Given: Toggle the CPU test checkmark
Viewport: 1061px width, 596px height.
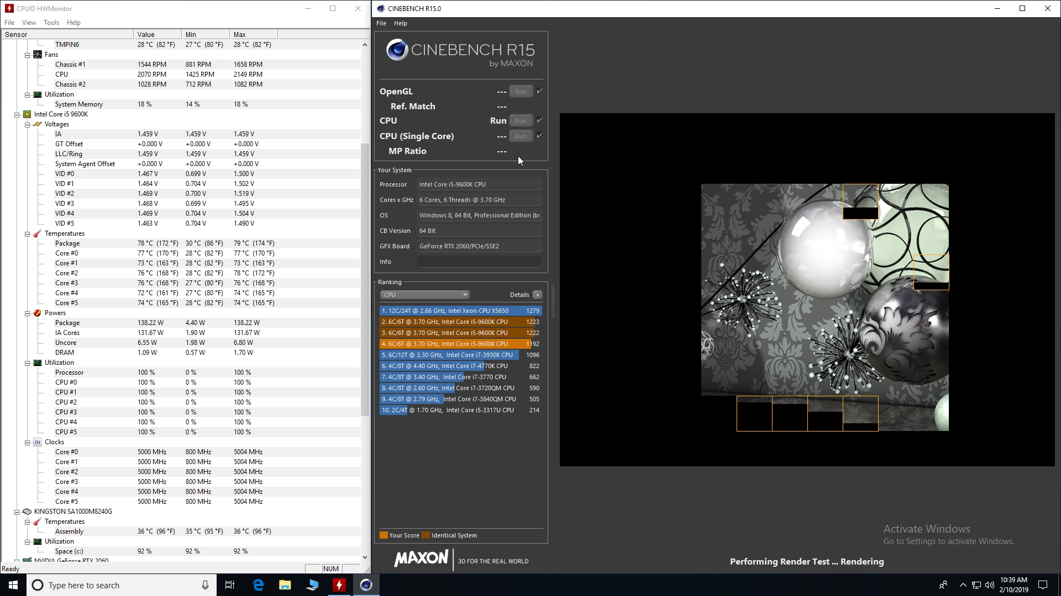Looking at the screenshot, I should [539, 120].
